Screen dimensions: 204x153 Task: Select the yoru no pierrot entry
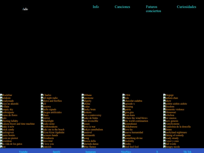coord(9,138)
